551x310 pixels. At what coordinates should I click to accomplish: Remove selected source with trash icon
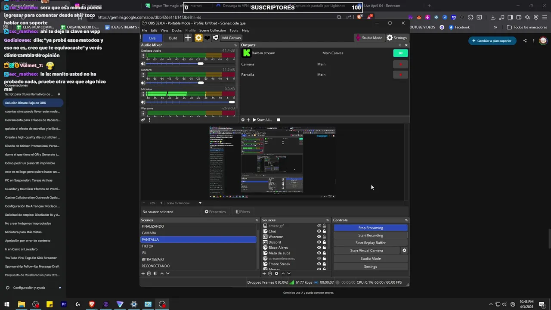(270, 273)
